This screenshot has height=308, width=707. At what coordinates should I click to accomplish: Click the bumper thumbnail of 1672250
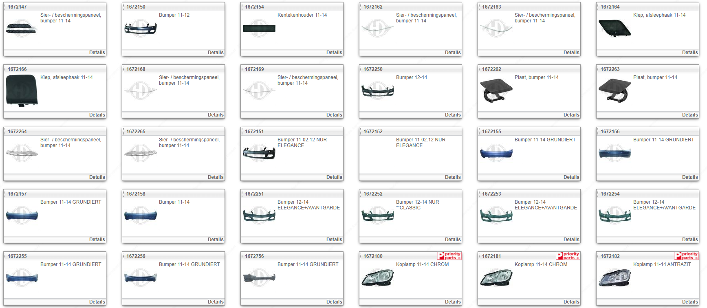[377, 91]
